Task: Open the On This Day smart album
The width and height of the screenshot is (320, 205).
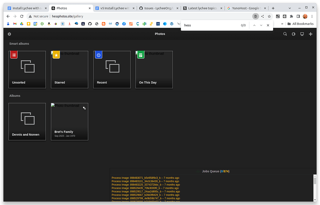Action: [x=154, y=69]
